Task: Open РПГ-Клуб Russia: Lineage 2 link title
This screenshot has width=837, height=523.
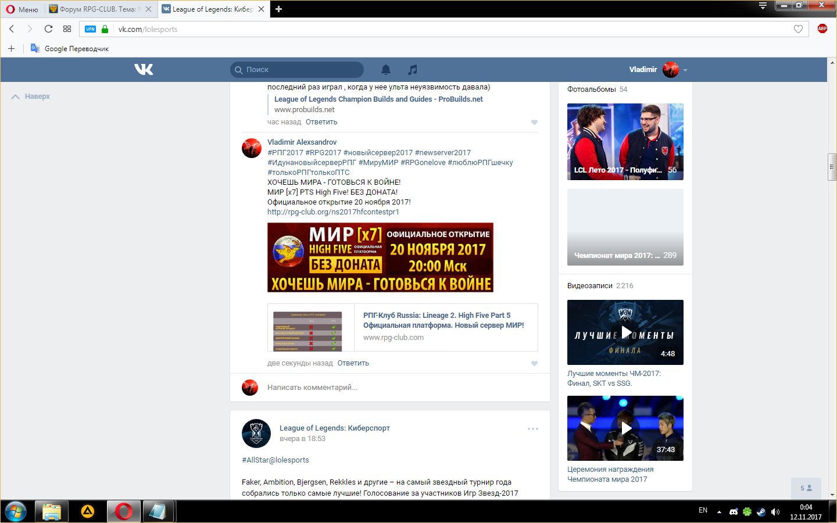Action: coord(443,320)
